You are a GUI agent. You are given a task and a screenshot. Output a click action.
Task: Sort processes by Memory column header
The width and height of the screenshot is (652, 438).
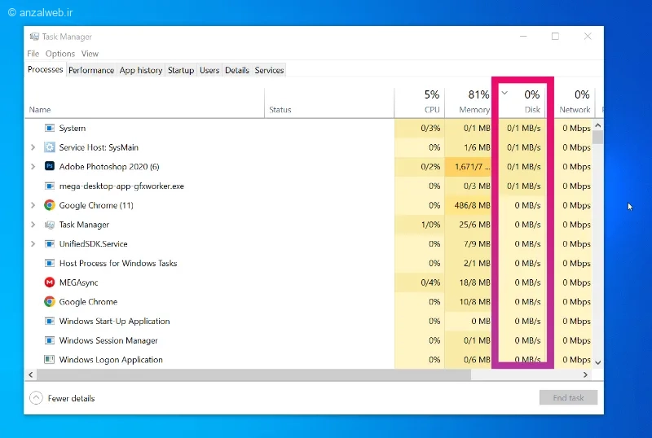click(x=468, y=103)
